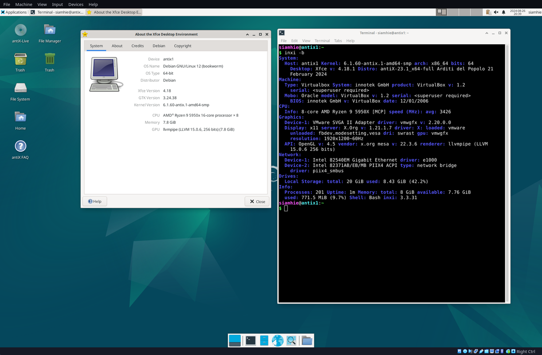542x355 pixels.
Task: Roll up the Terminal window using the arrow
Action: tap(487, 33)
